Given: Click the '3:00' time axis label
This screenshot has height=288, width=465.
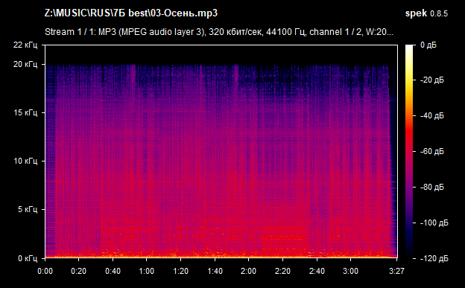Looking at the screenshot, I should (x=350, y=271).
